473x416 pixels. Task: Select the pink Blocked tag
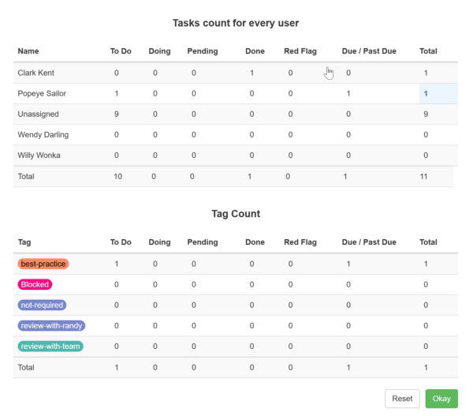35,284
